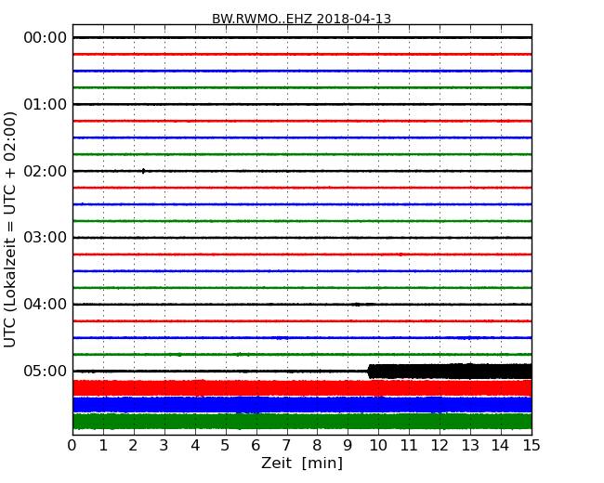Click the thick blue noisy trace near the bottom
Screen dimensions: 604x483
(302, 404)
